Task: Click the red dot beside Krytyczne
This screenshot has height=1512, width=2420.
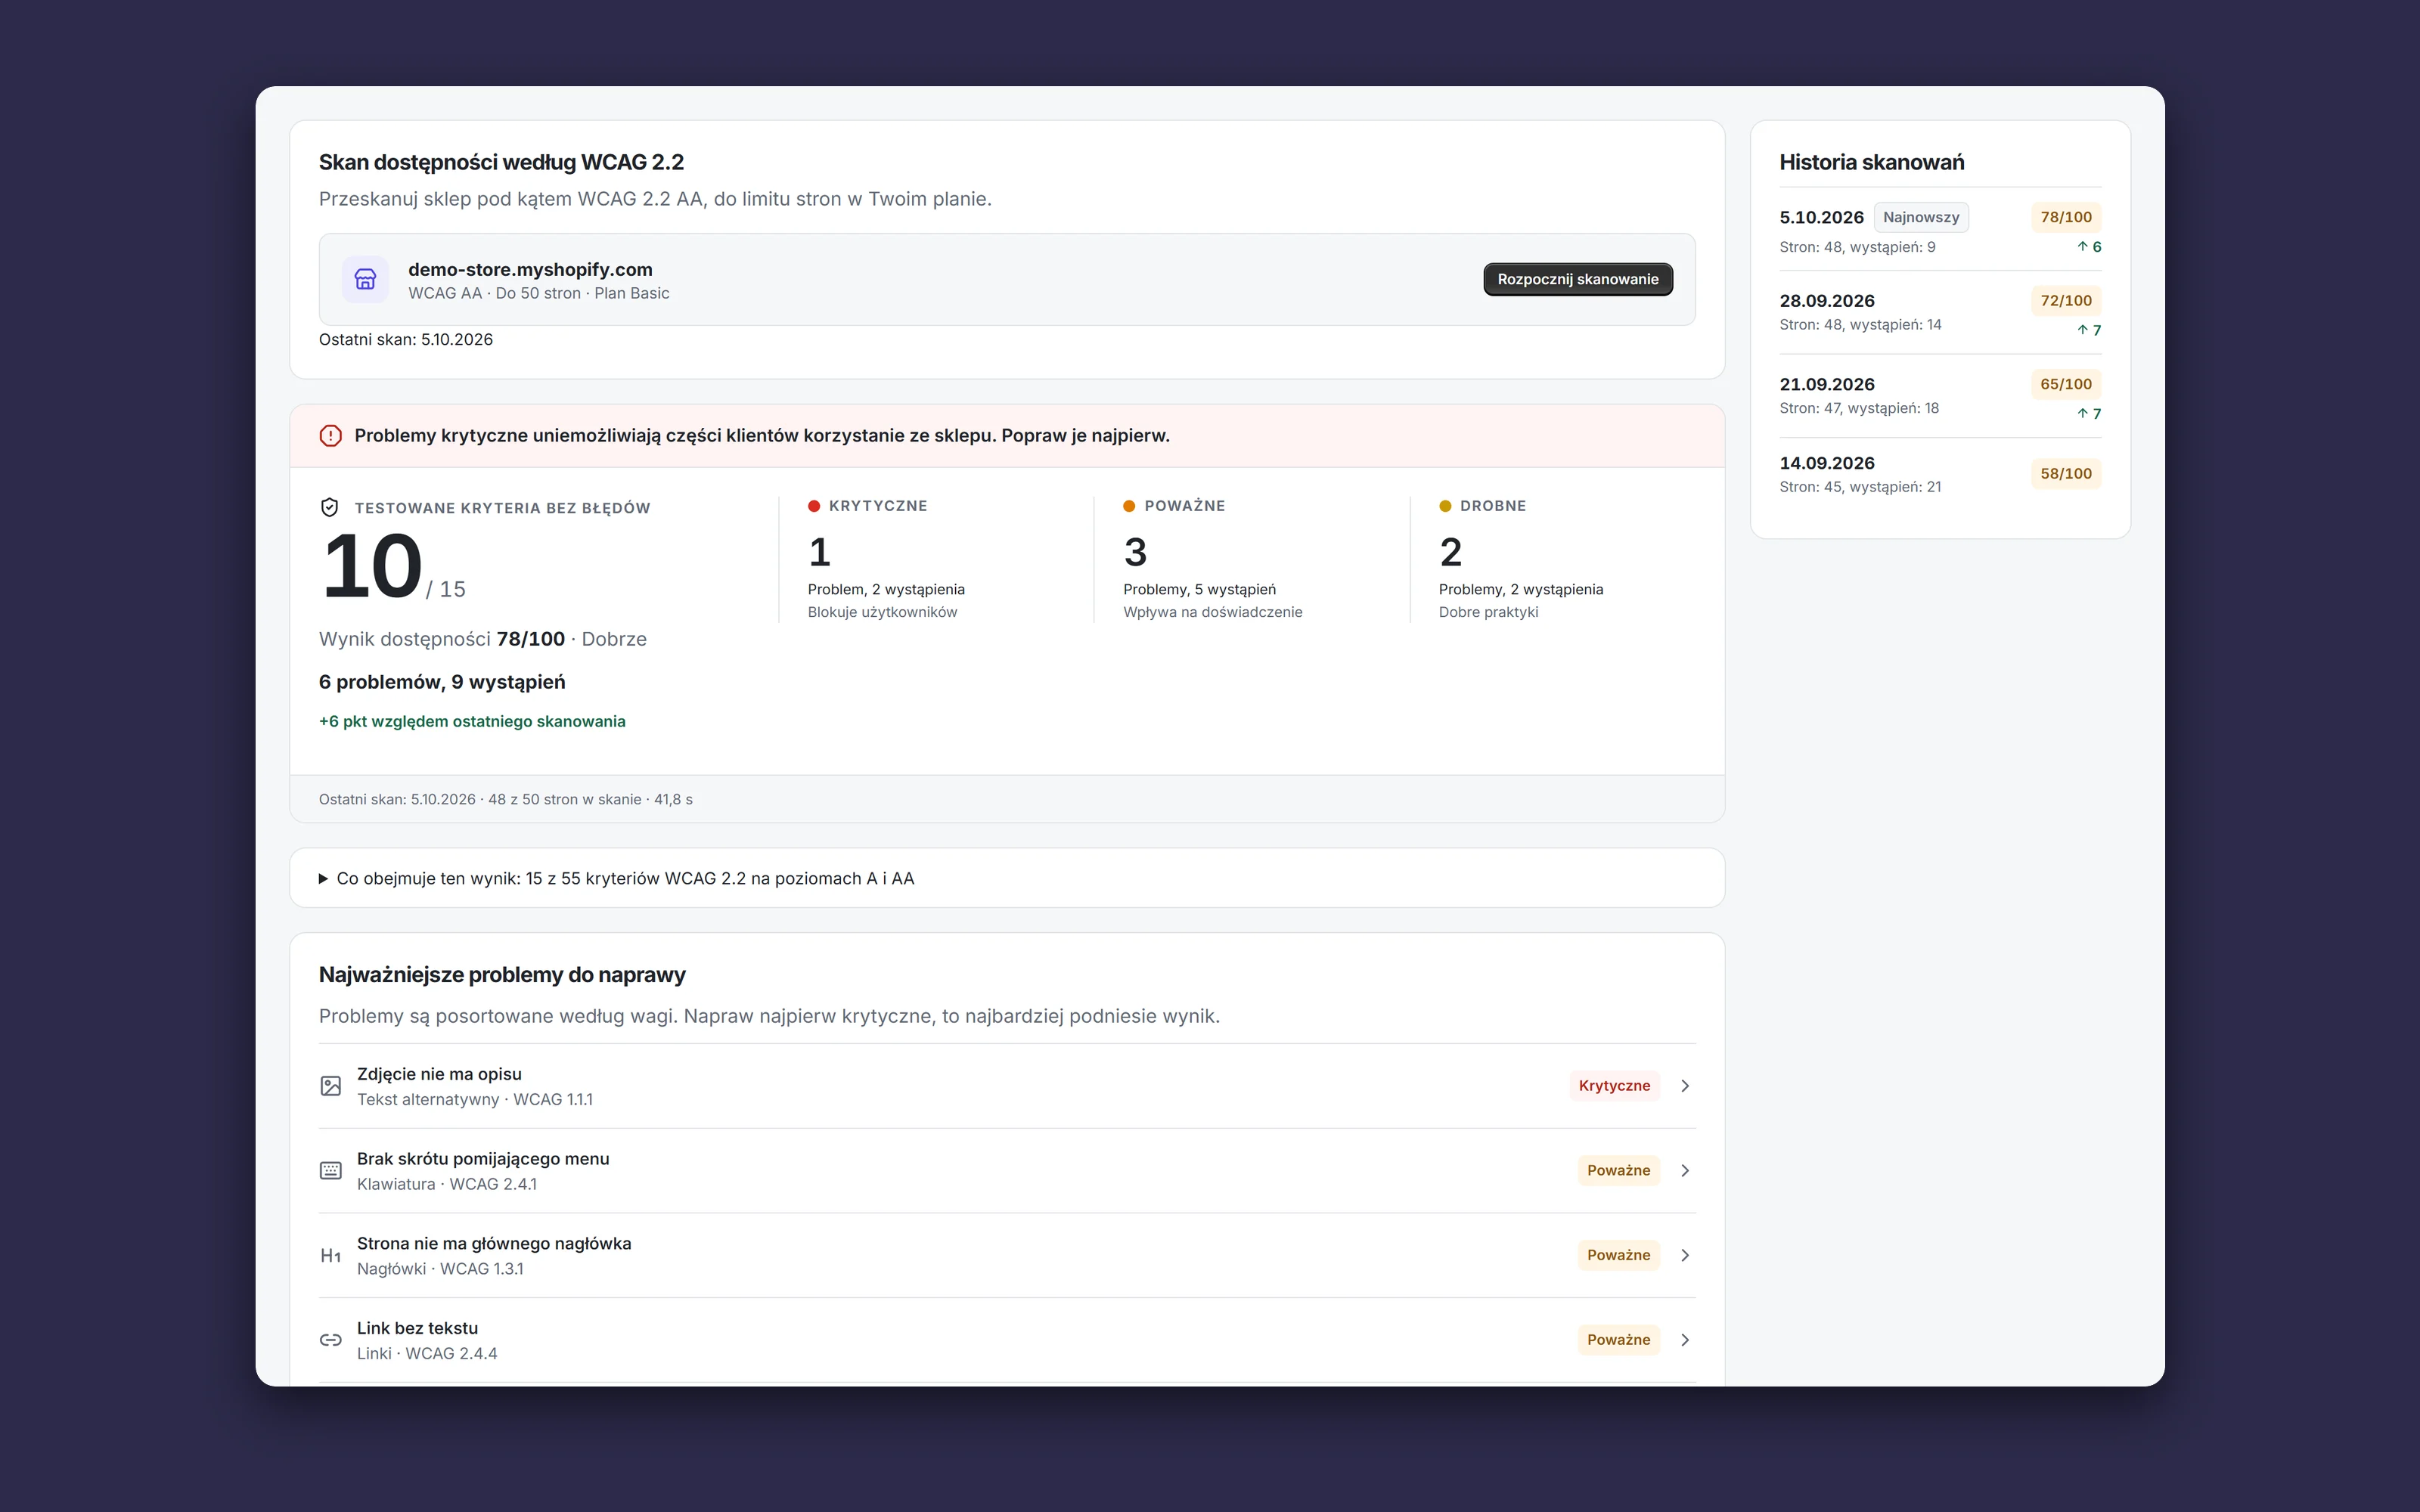Action: (814, 506)
